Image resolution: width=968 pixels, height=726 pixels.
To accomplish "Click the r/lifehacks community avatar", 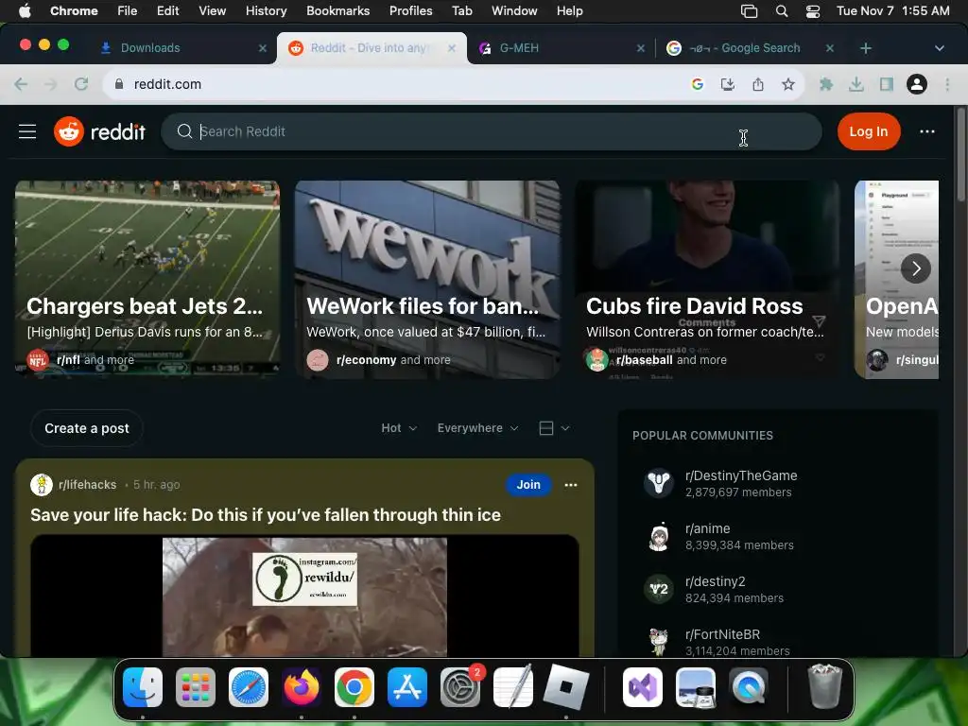I will (x=42, y=485).
